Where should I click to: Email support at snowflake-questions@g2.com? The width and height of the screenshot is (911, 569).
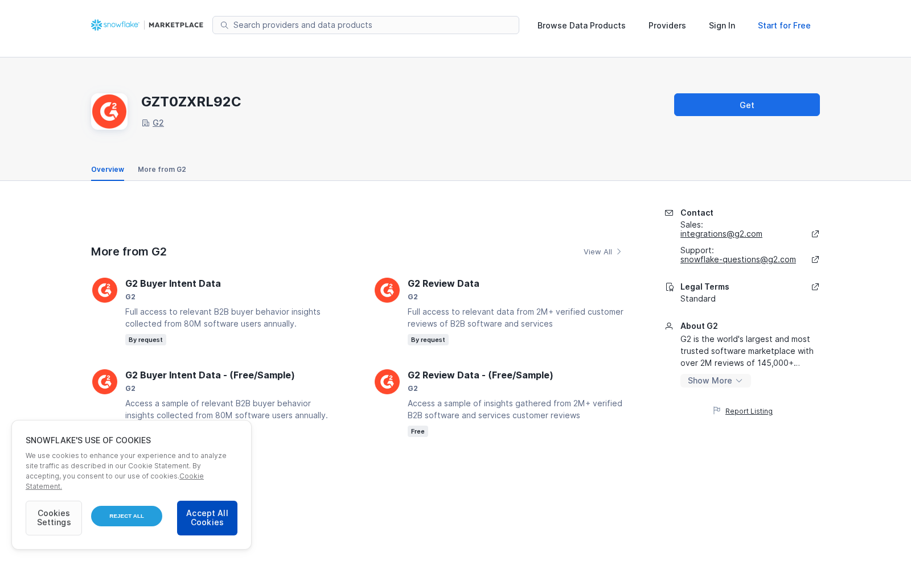tap(738, 259)
